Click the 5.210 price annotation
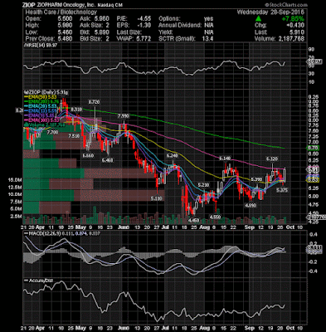The image size is (326, 332). click(203, 184)
